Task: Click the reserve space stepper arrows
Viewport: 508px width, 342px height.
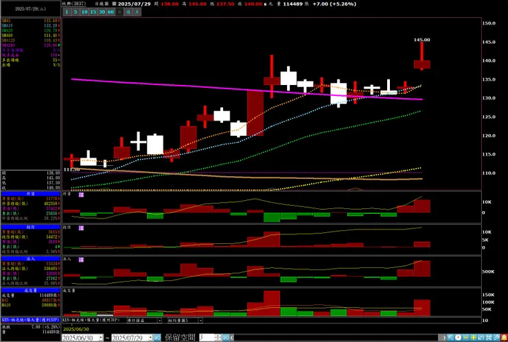Action: tap(218, 337)
